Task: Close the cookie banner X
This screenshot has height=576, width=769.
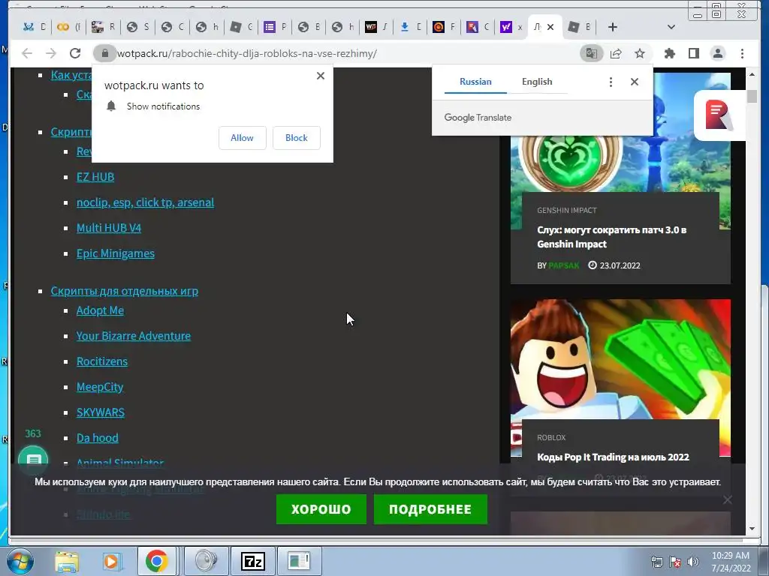Action: coord(727,499)
